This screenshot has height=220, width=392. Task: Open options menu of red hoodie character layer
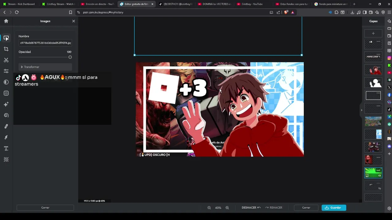click(379, 67)
